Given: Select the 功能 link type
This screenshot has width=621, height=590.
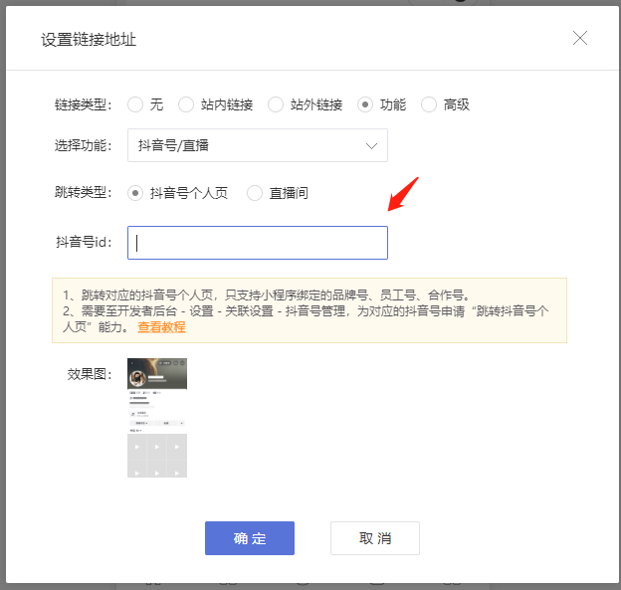Looking at the screenshot, I should click(365, 104).
